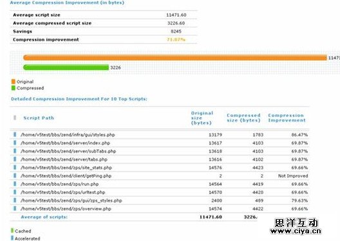Click original size 2400 for zps_styles.php
Viewport: 340px width, 241px height.
216,201
